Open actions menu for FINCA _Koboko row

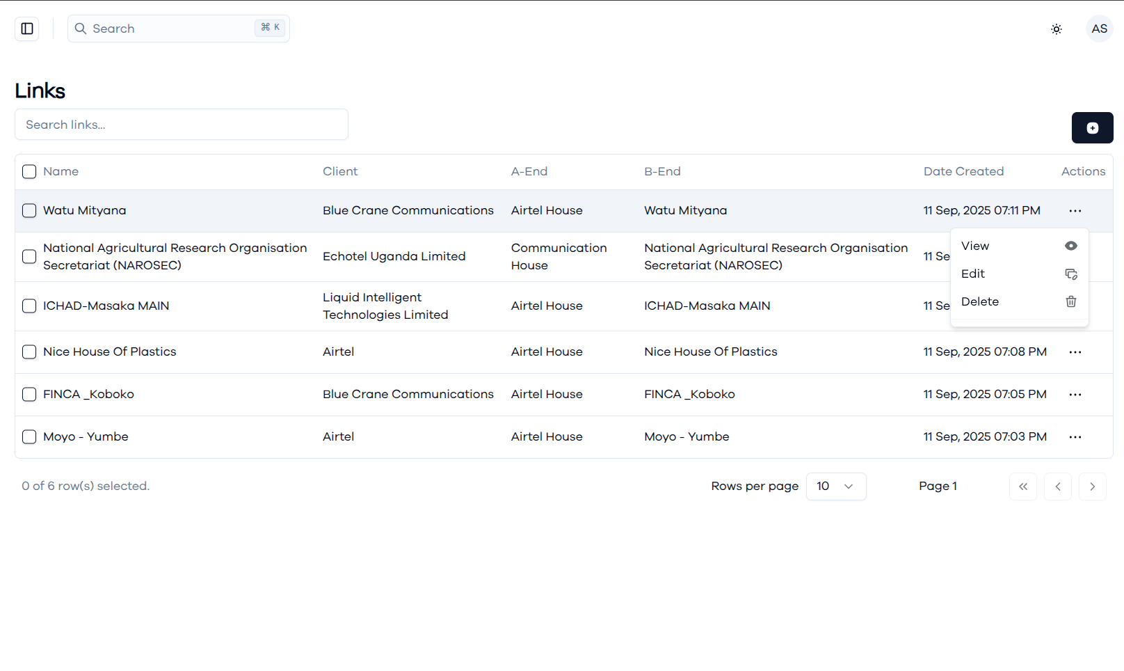click(1075, 395)
